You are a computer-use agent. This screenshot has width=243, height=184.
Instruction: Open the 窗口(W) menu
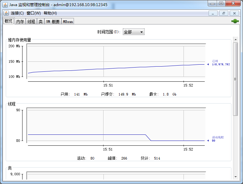point(34,13)
